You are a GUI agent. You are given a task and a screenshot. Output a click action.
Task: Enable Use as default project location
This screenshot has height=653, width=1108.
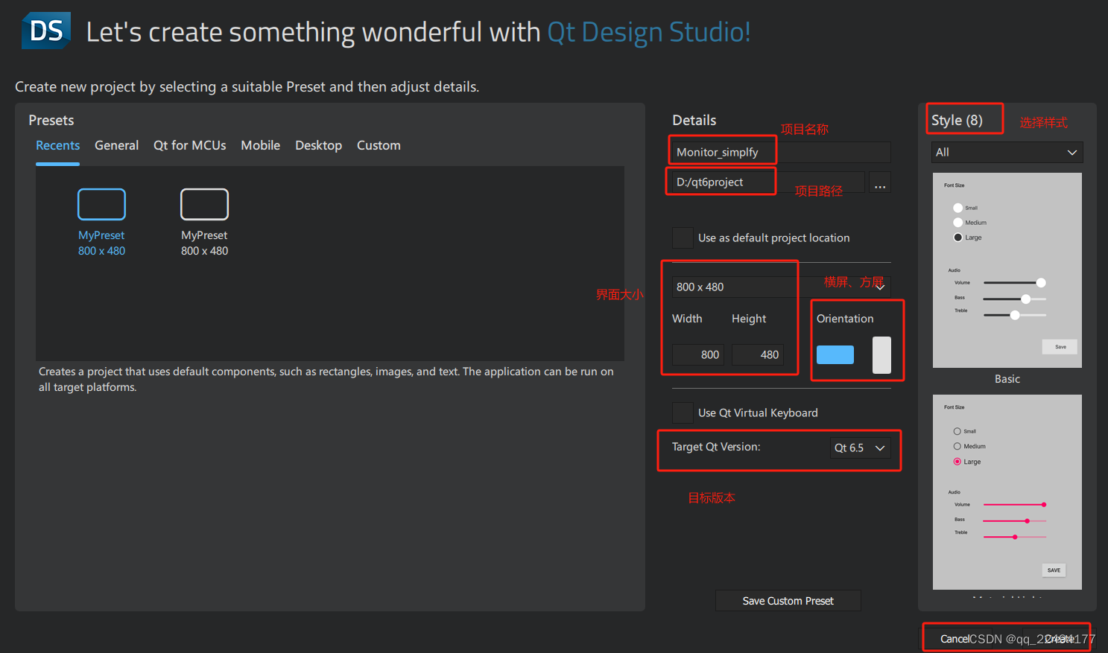pos(683,238)
